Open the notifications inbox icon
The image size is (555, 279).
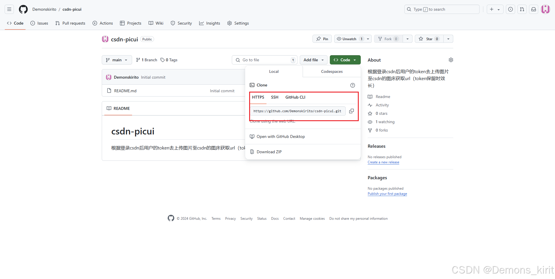tap(534, 9)
